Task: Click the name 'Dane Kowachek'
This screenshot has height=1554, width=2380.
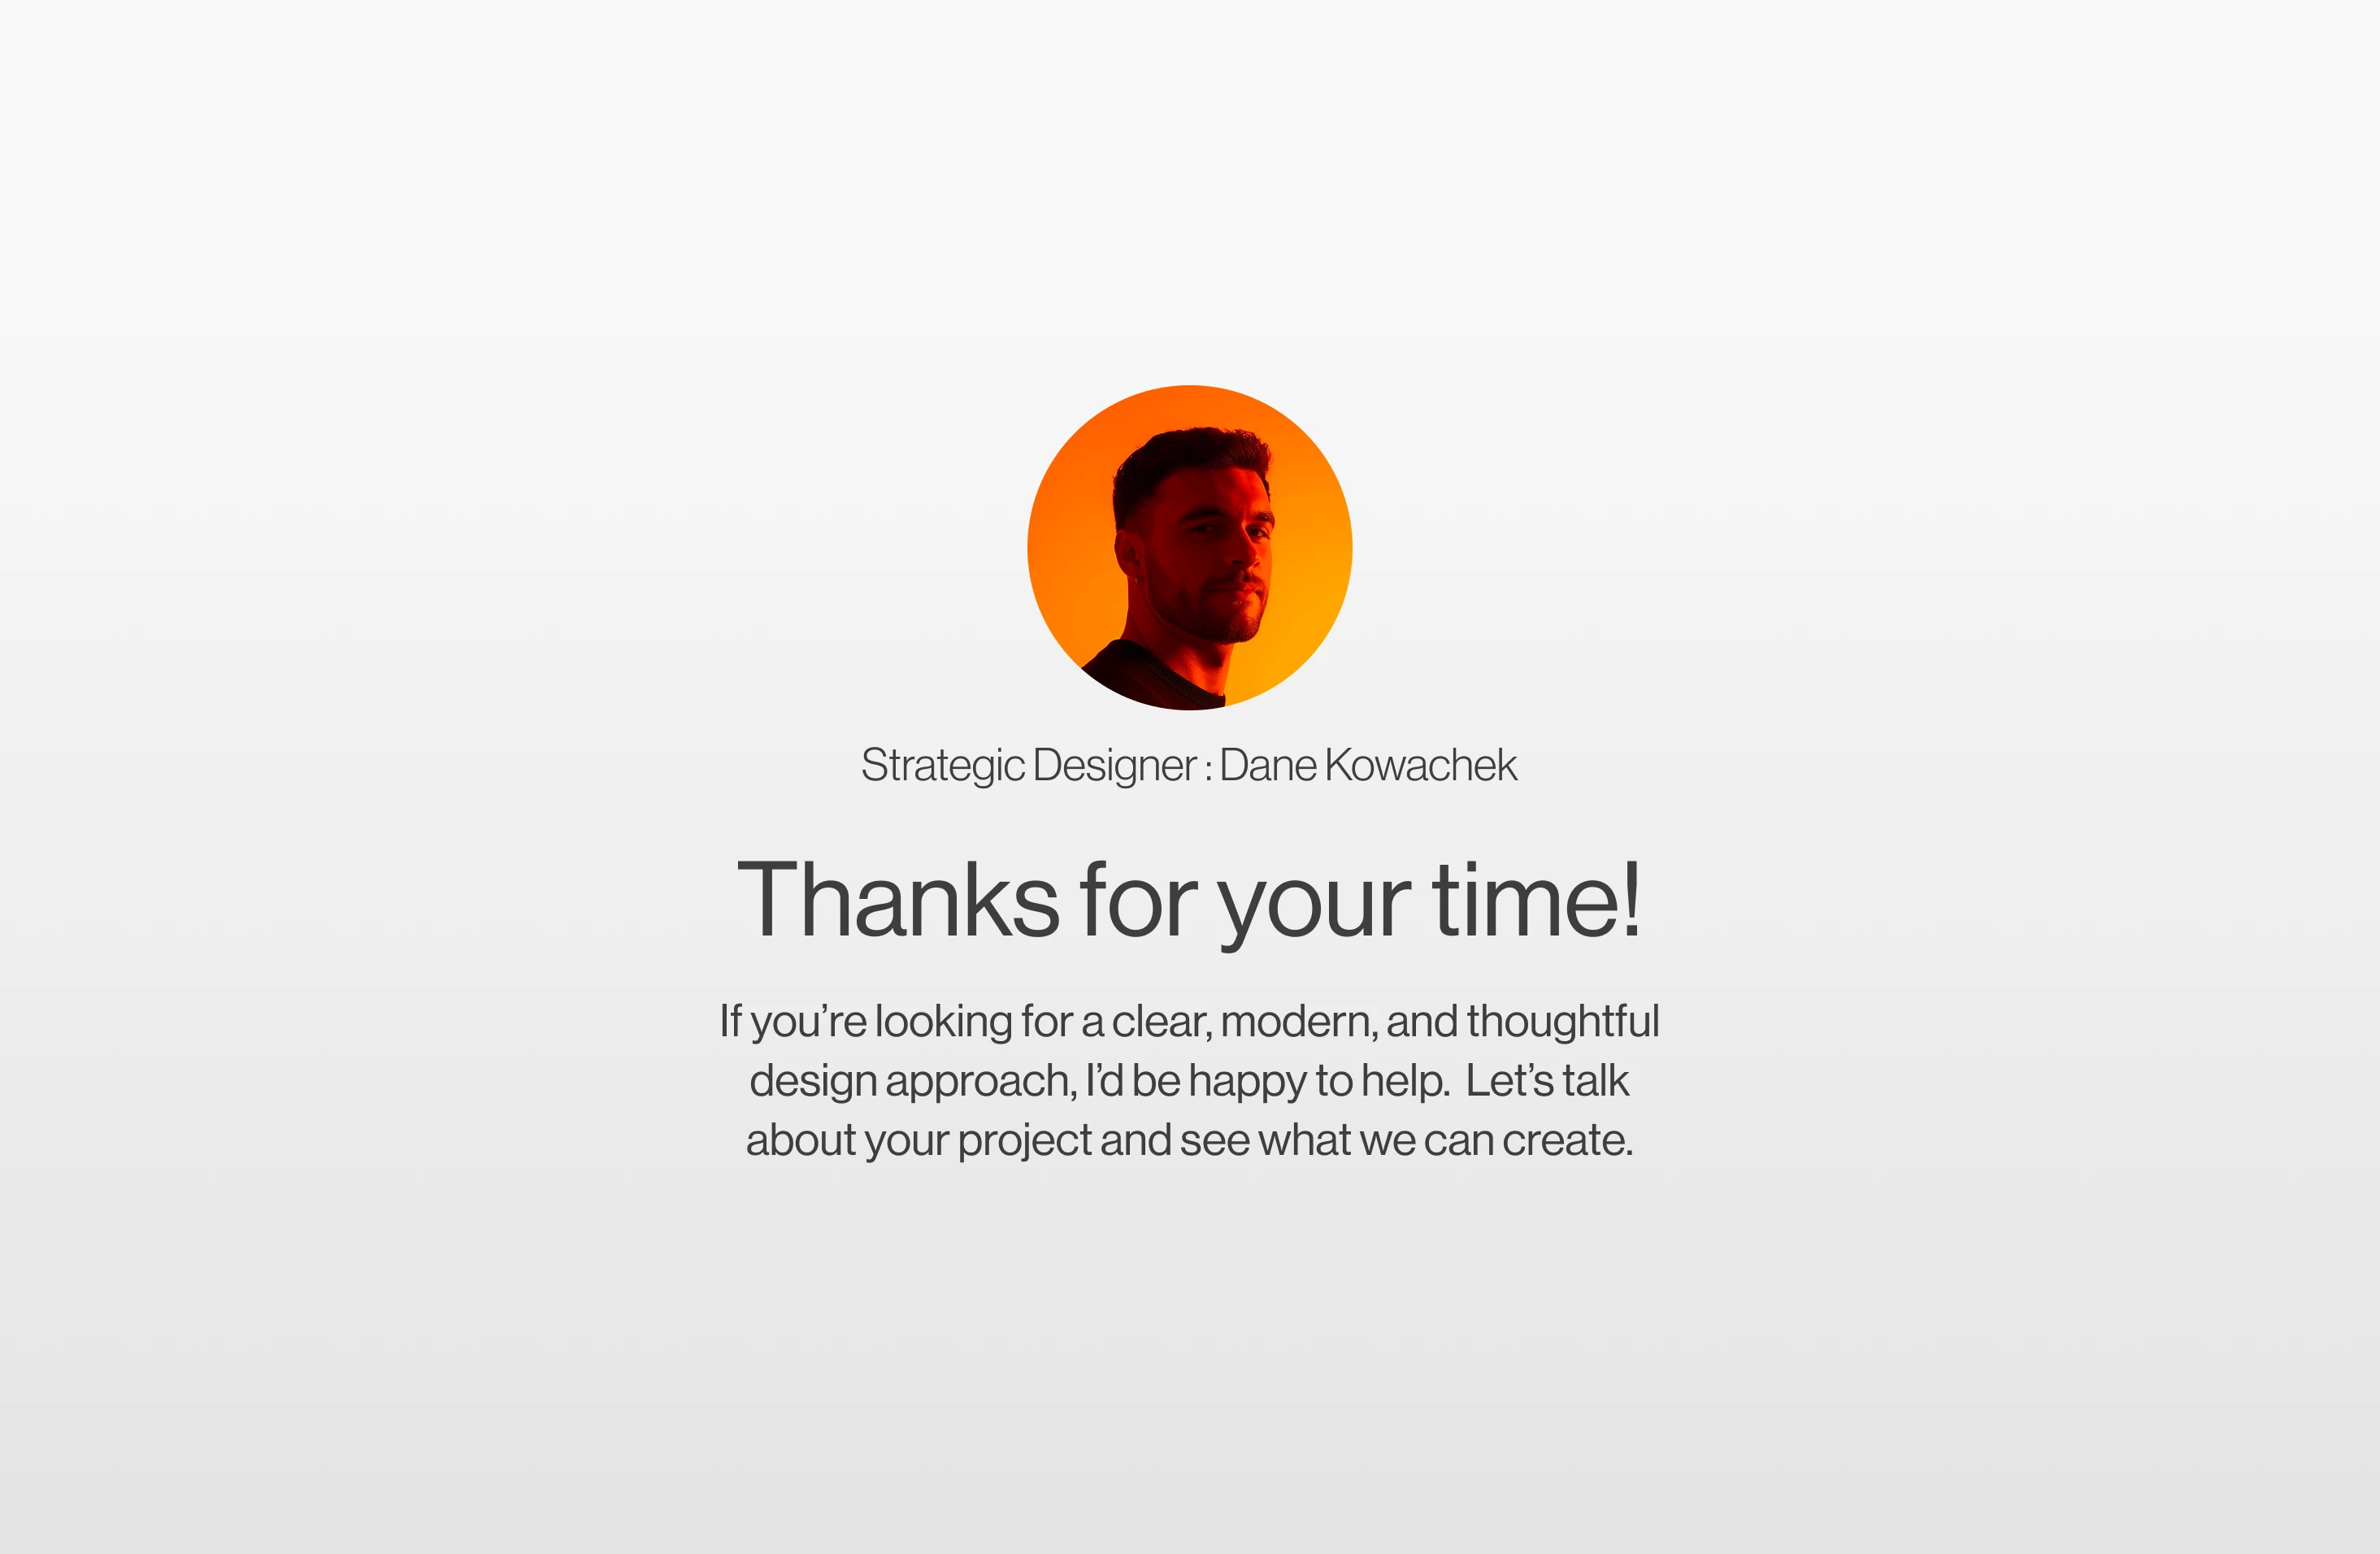Action: pyautogui.click(x=1368, y=765)
